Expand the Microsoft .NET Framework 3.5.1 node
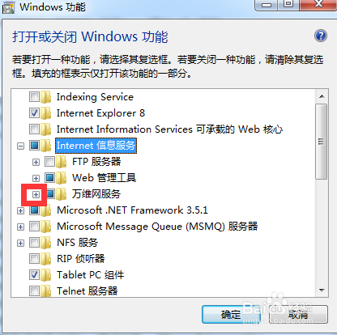 point(20,210)
